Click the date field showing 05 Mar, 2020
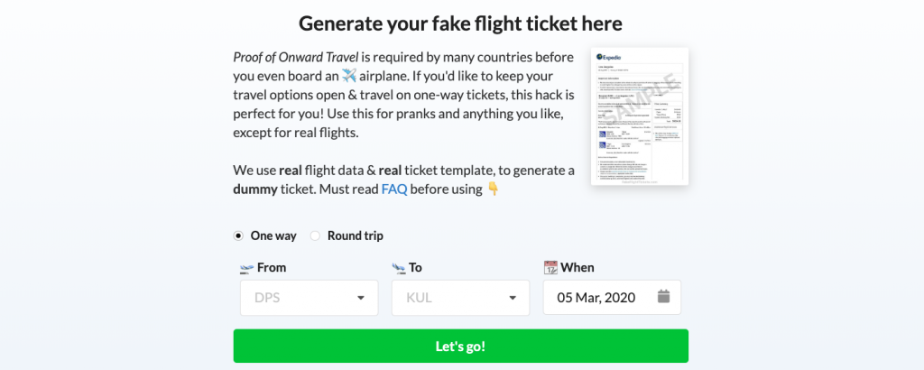Screen dimensions: 924x370 (612, 298)
